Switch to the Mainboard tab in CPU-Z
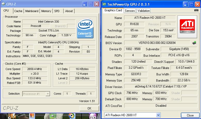The height and width of the screenshot is (119, 201). pyautogui.click(x=32, y=11)
